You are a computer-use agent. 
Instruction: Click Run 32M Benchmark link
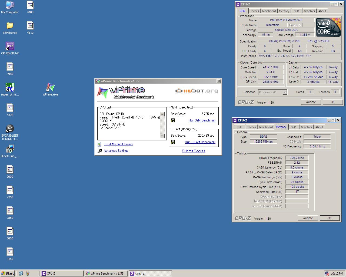202,120
